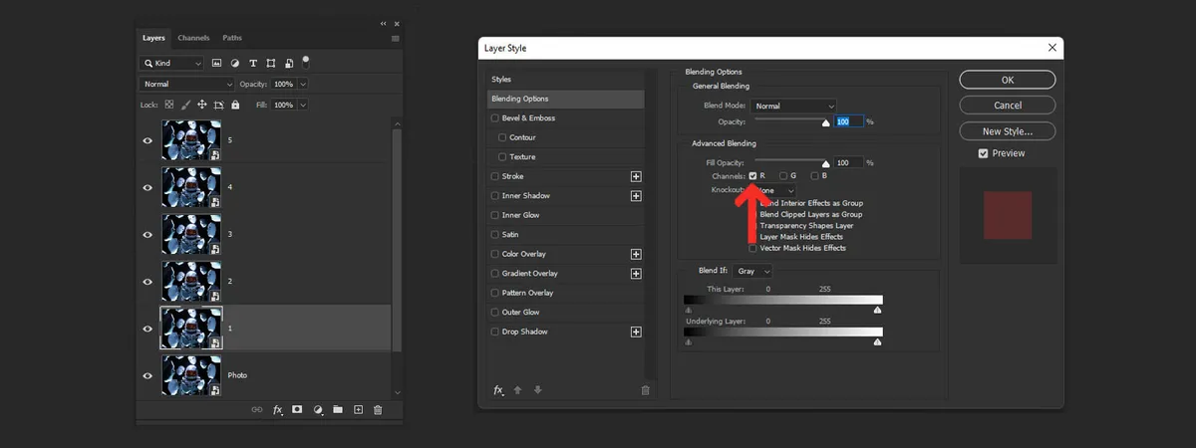Select Blending Options in the list
This screenshot has width=1196, height=448.
pyautogui.click(x=566, y=99)
